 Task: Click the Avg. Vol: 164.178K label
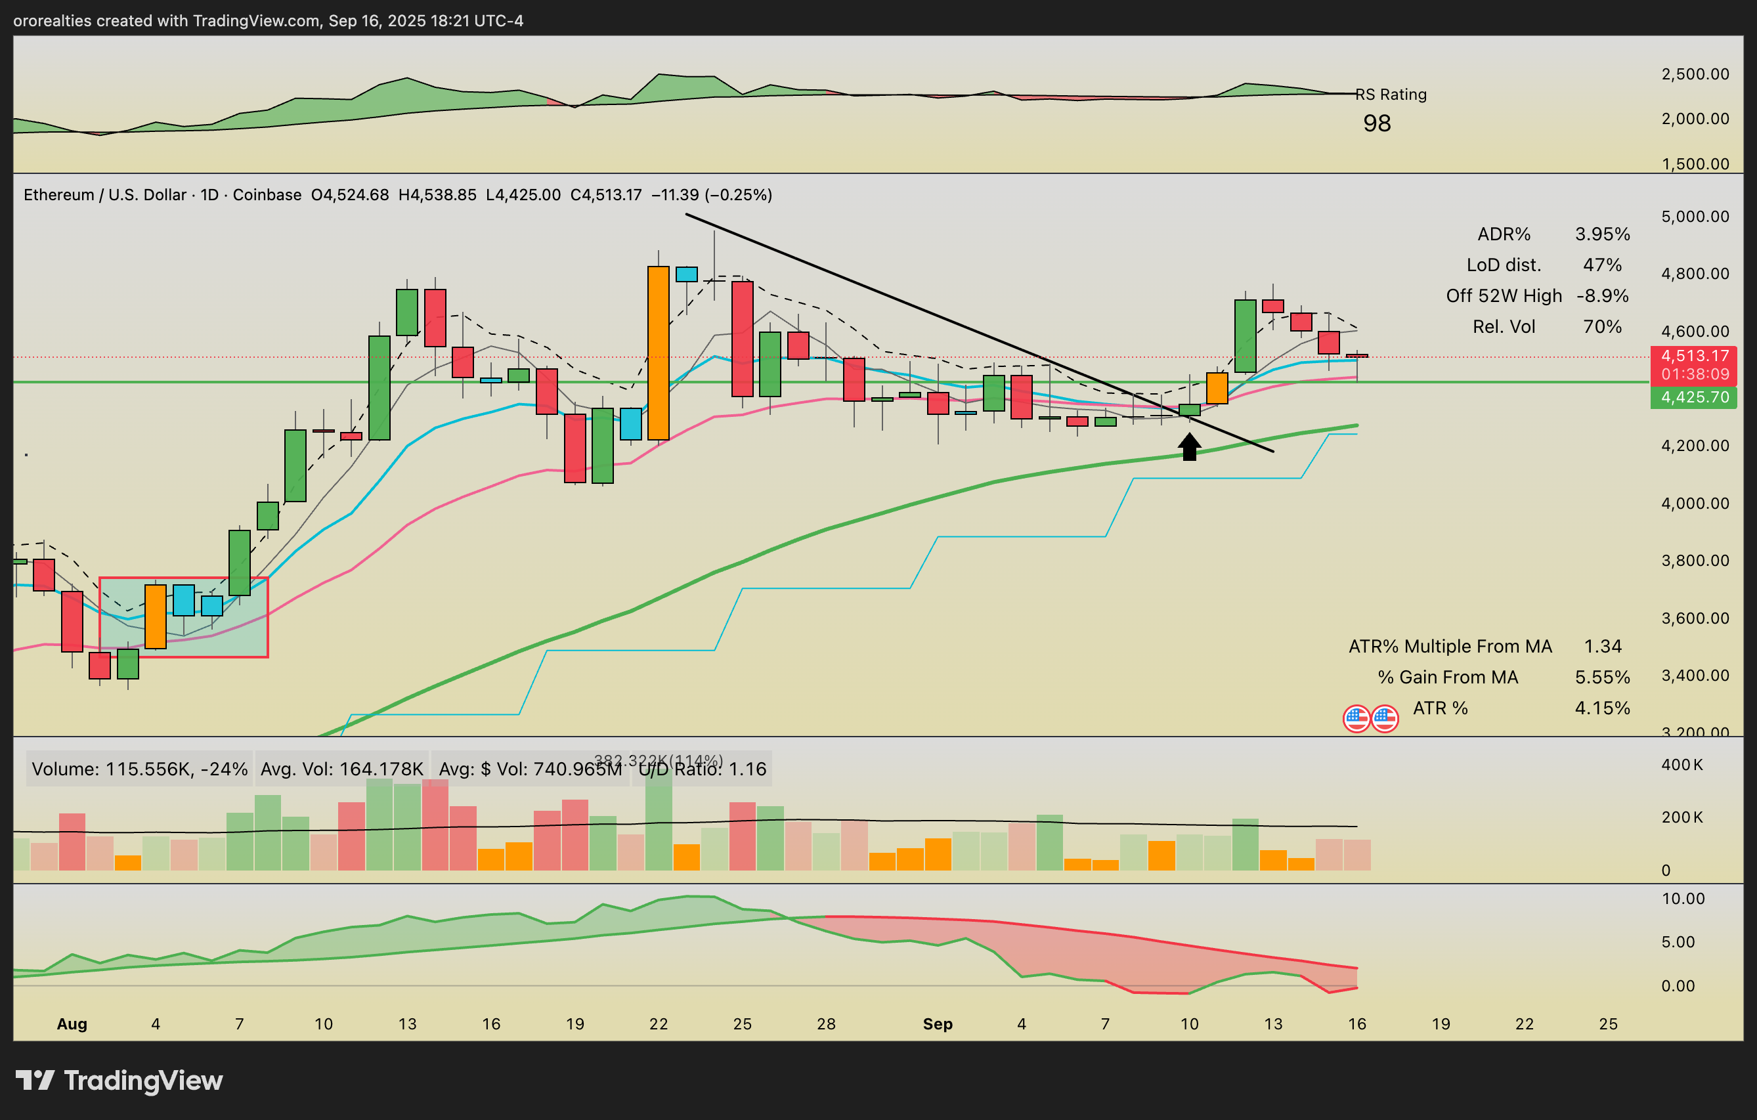coord(341,769)
